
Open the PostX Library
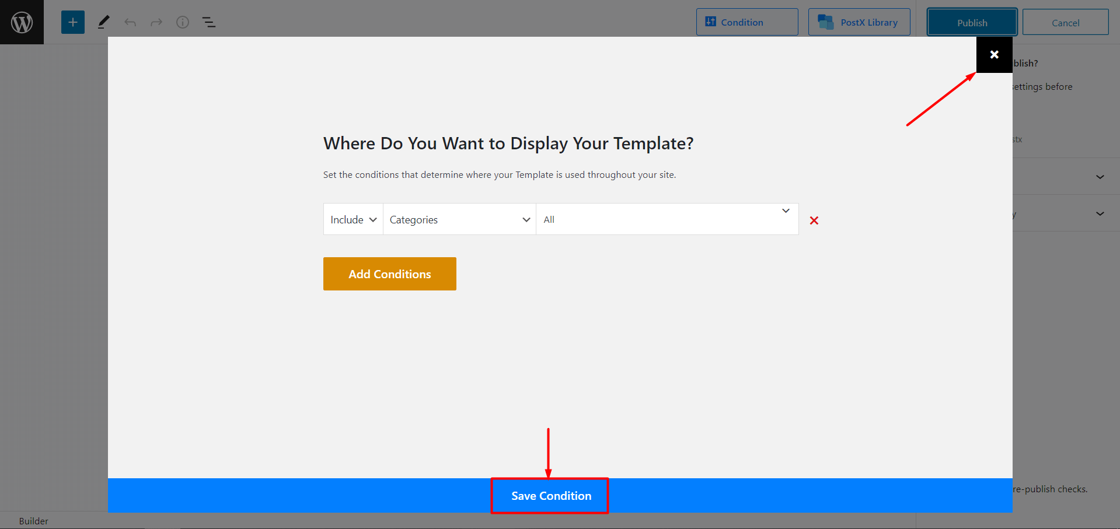tap(859, 22)
